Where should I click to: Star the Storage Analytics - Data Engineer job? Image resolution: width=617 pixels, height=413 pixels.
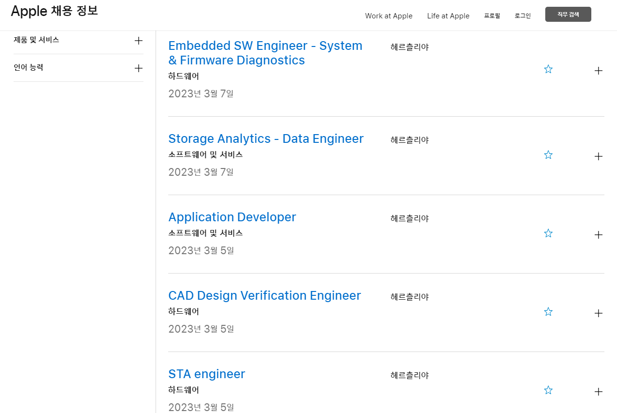[548, 155]
